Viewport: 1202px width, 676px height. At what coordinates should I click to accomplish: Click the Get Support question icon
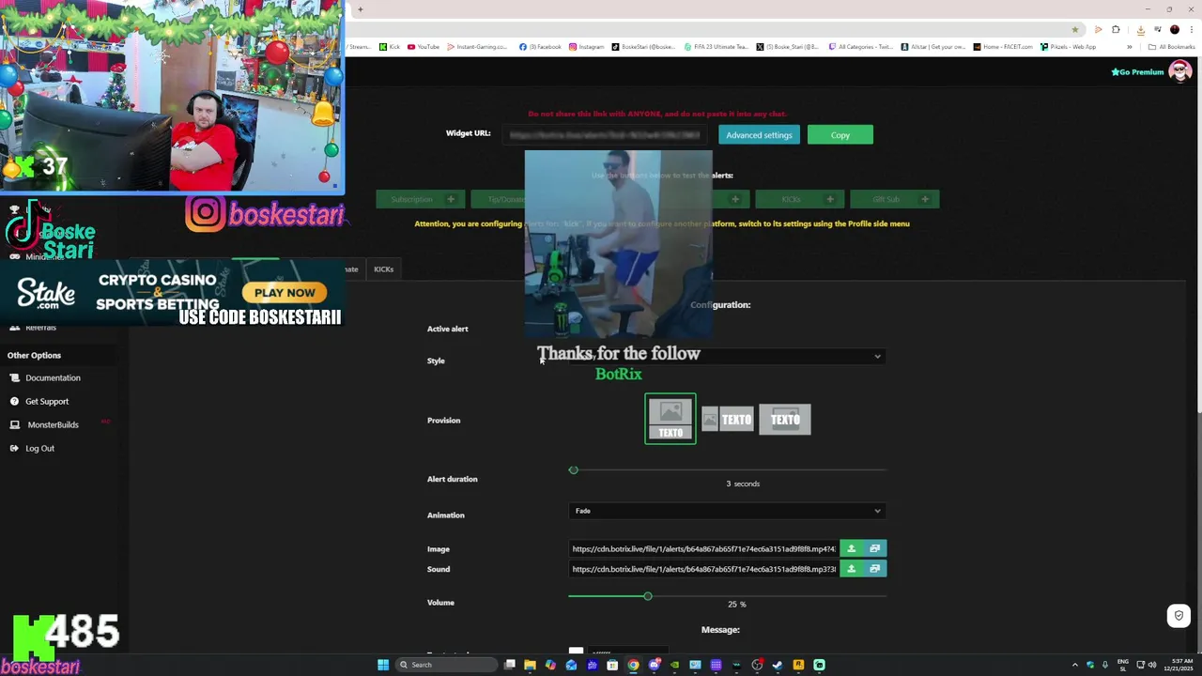pos(14,401)
